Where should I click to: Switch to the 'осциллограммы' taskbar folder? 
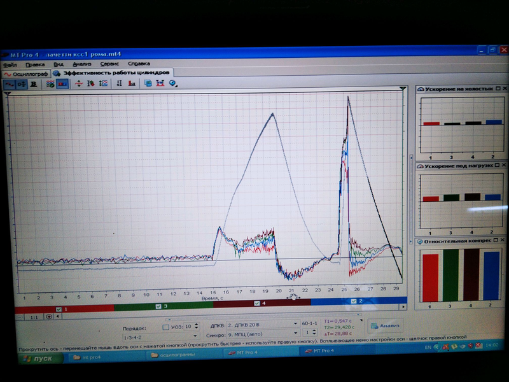point(184,355)
